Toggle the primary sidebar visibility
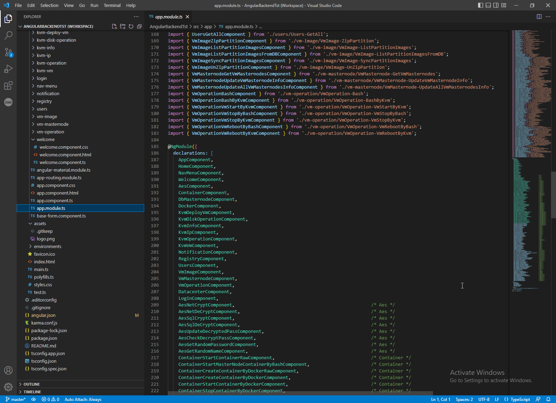The image size is (556, 403). [x=480, y=5]
